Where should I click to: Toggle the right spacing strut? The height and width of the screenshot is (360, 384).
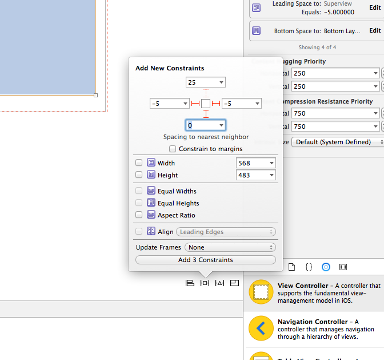[216, 104]
